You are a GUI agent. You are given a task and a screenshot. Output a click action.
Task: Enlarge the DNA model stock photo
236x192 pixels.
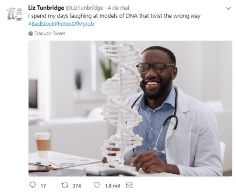tap(130, 108)
